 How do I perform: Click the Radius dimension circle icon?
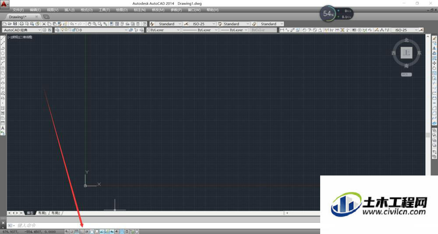[x=304, y=30]
